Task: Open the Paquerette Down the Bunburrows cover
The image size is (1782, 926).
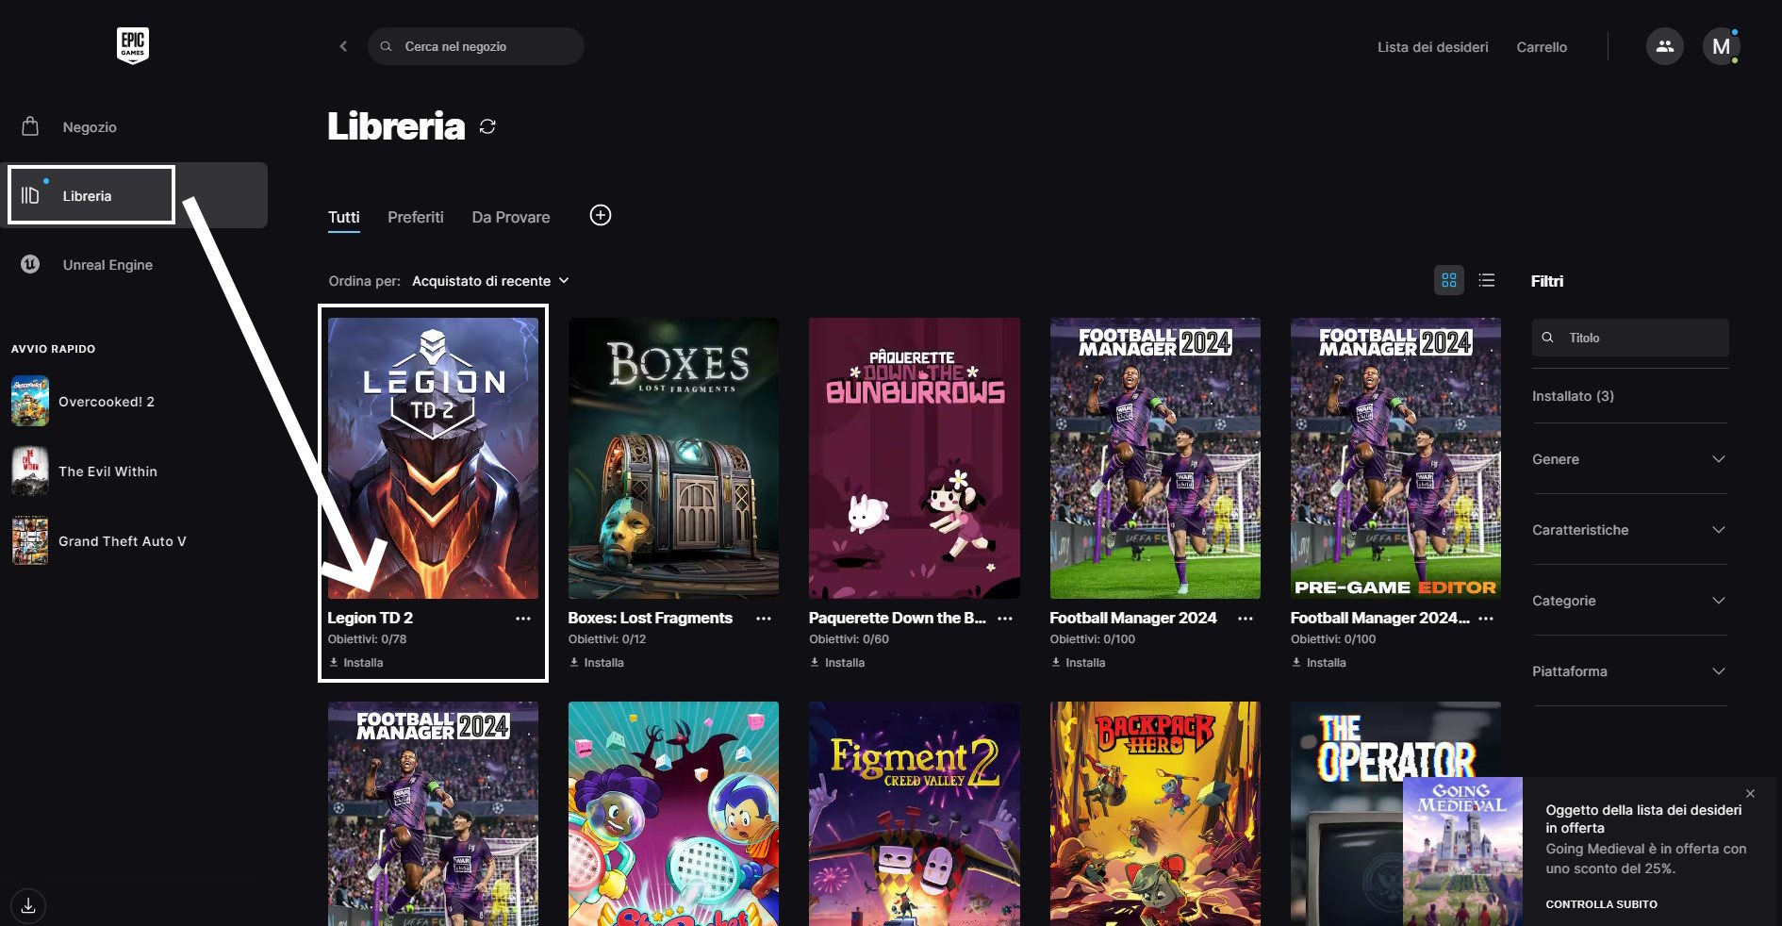Action: tap(915, 458)
